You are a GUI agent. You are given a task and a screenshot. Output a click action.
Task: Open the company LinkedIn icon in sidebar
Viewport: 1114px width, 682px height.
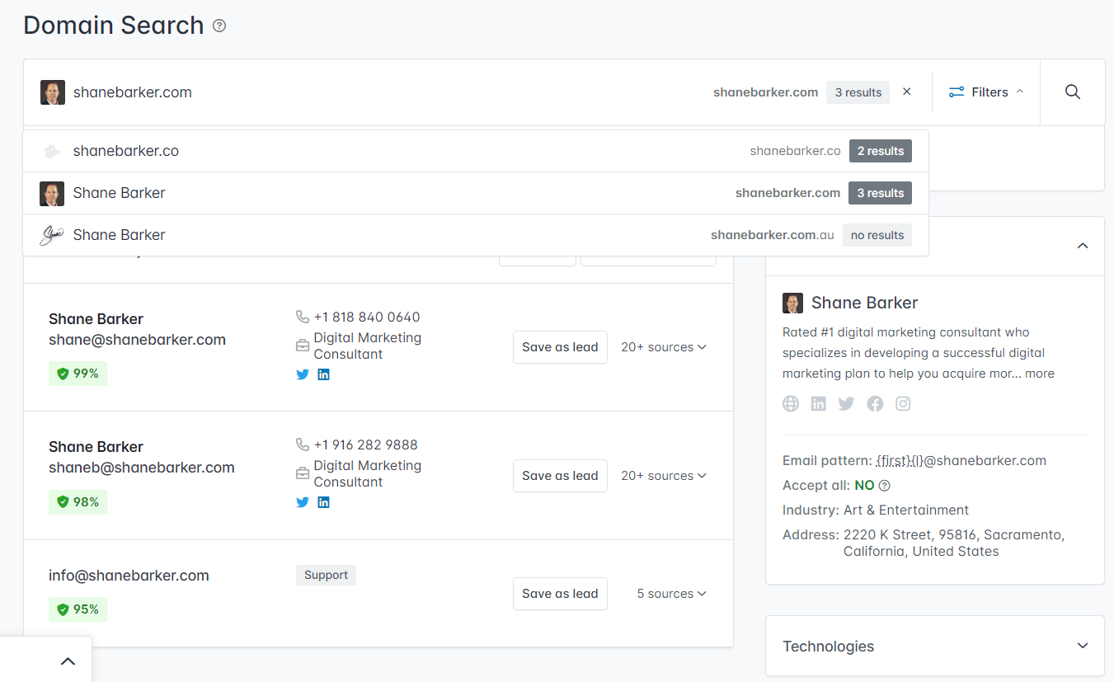pos(818,403)
